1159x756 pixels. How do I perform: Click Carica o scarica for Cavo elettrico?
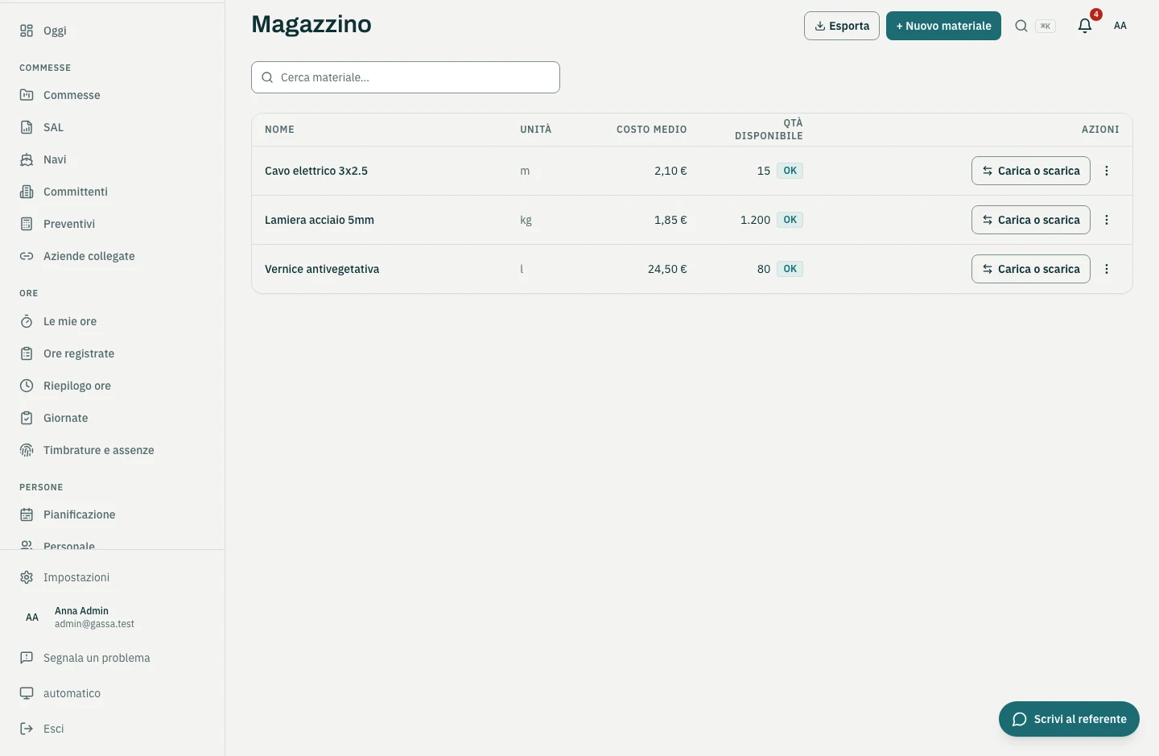(x=1031, y=171)
